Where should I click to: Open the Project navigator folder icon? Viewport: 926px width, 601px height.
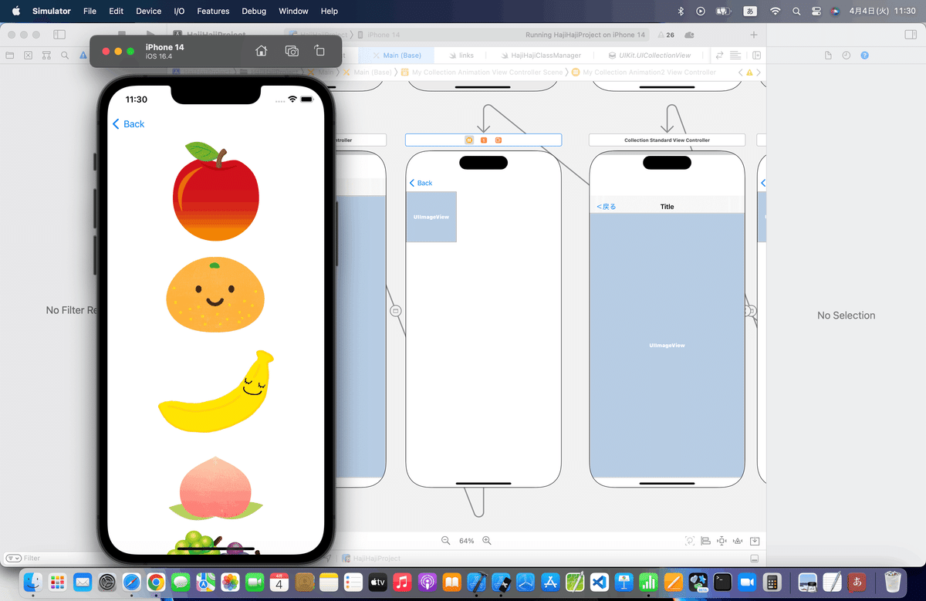(x=9, y=56)
